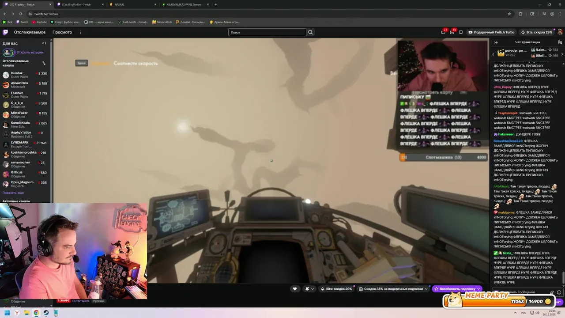Open LVNDMARK channel in sidebar
This screenshot has height=318, width=565.
[26, 144]
